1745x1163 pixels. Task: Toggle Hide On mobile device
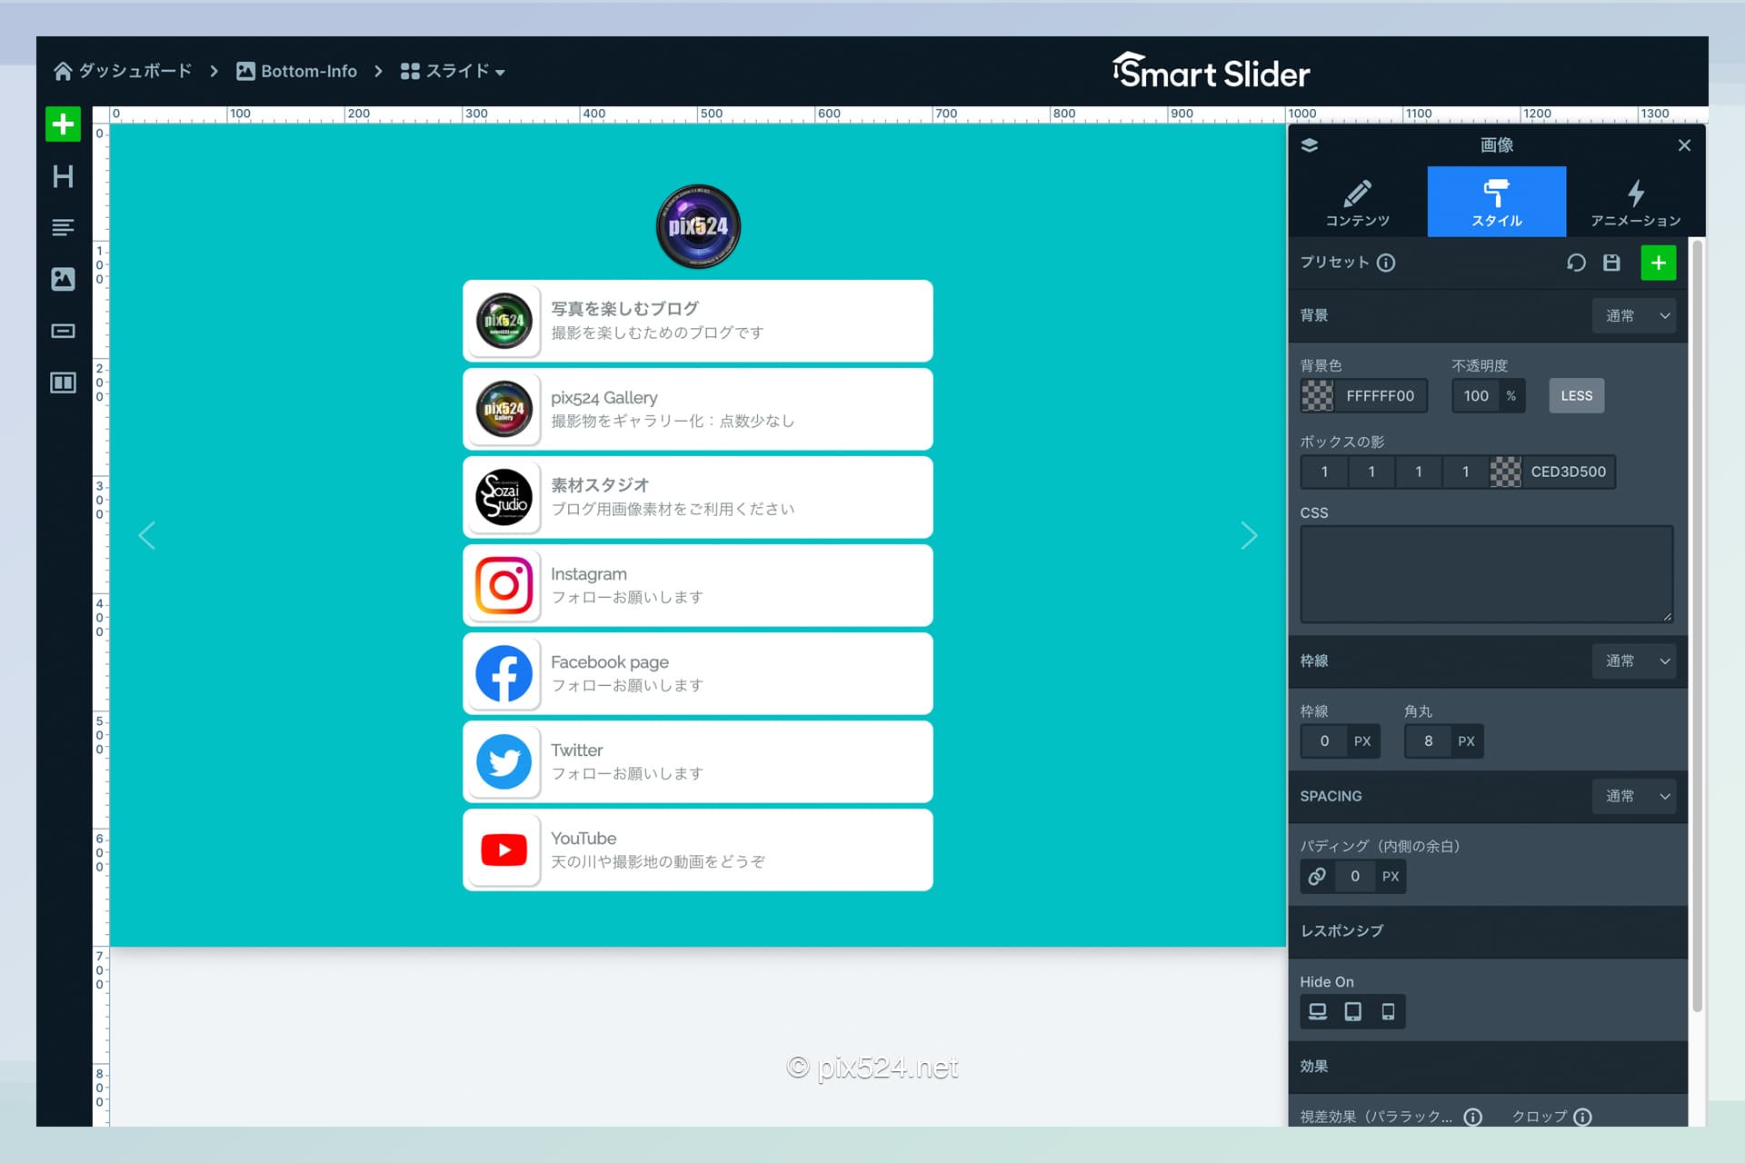point(1388,1011)
